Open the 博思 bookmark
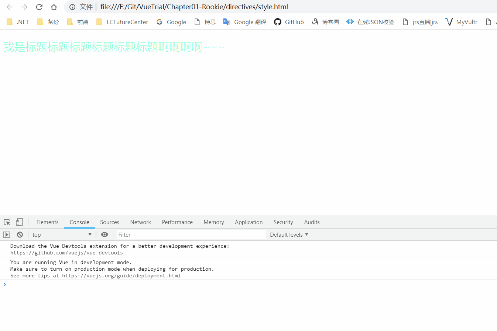Image resolution: width=497 pixels, height=331 pixels. tap(205, 22)
